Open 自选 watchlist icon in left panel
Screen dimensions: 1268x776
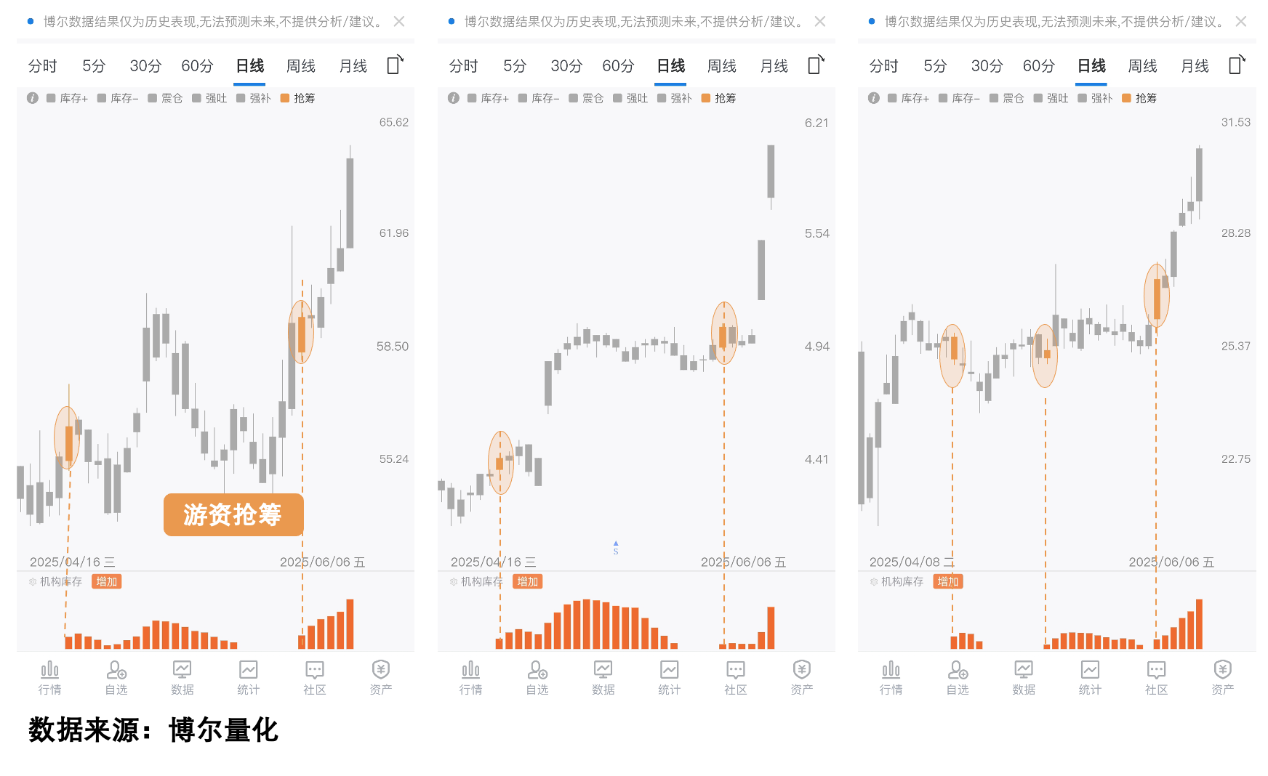point(116,677)
